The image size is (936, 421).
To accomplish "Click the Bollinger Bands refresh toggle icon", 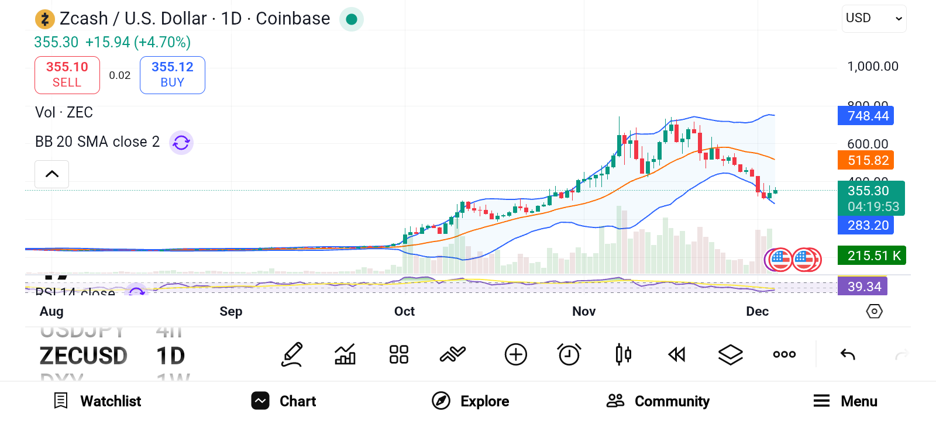I will tap(181, 142).
